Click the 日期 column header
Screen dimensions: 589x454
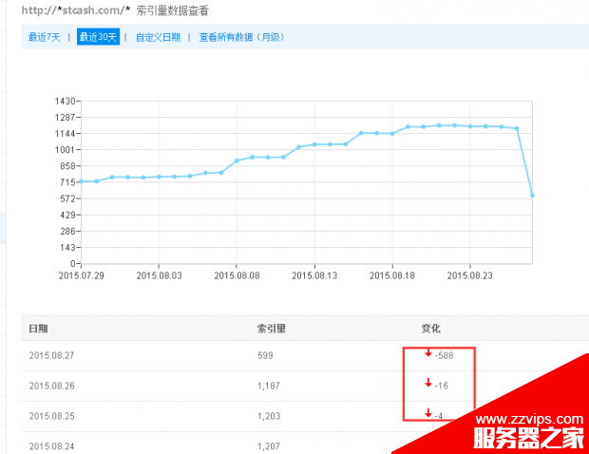click(38, 329)
